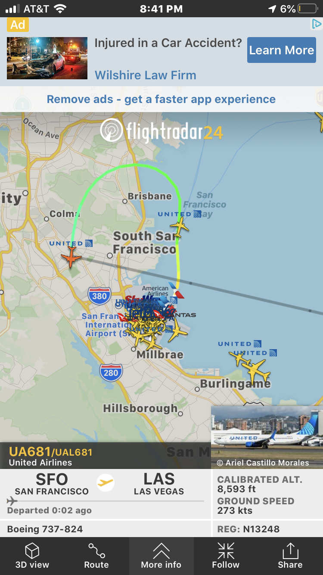Toggle Follow mode for this flight
The width and height of the screenshot is (323, 575).
coord(226,556)
